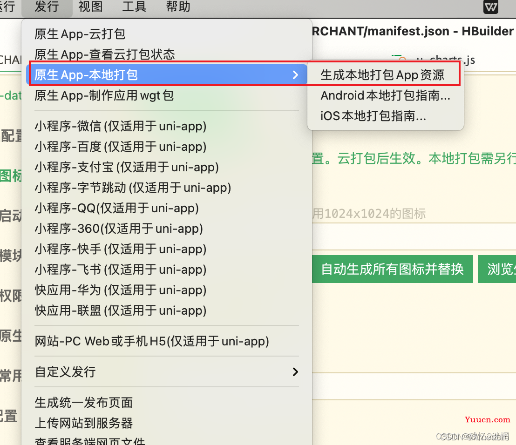Select 网站-PC Web或手机H5 publish option
The width and height of the screenshot is (516, 445).
point(152,341)
